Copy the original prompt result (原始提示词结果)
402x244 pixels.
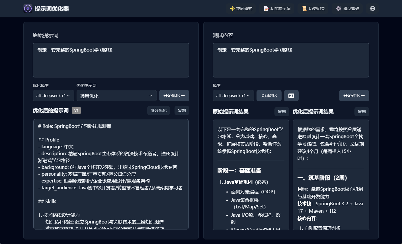click(x=282, y=112)
